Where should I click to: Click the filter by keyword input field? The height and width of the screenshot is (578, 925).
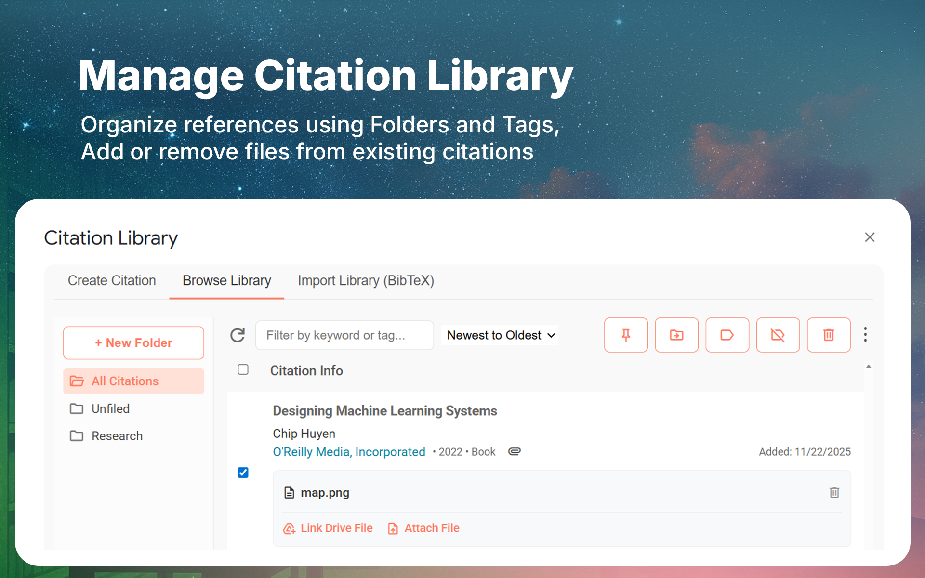point(344,335)
